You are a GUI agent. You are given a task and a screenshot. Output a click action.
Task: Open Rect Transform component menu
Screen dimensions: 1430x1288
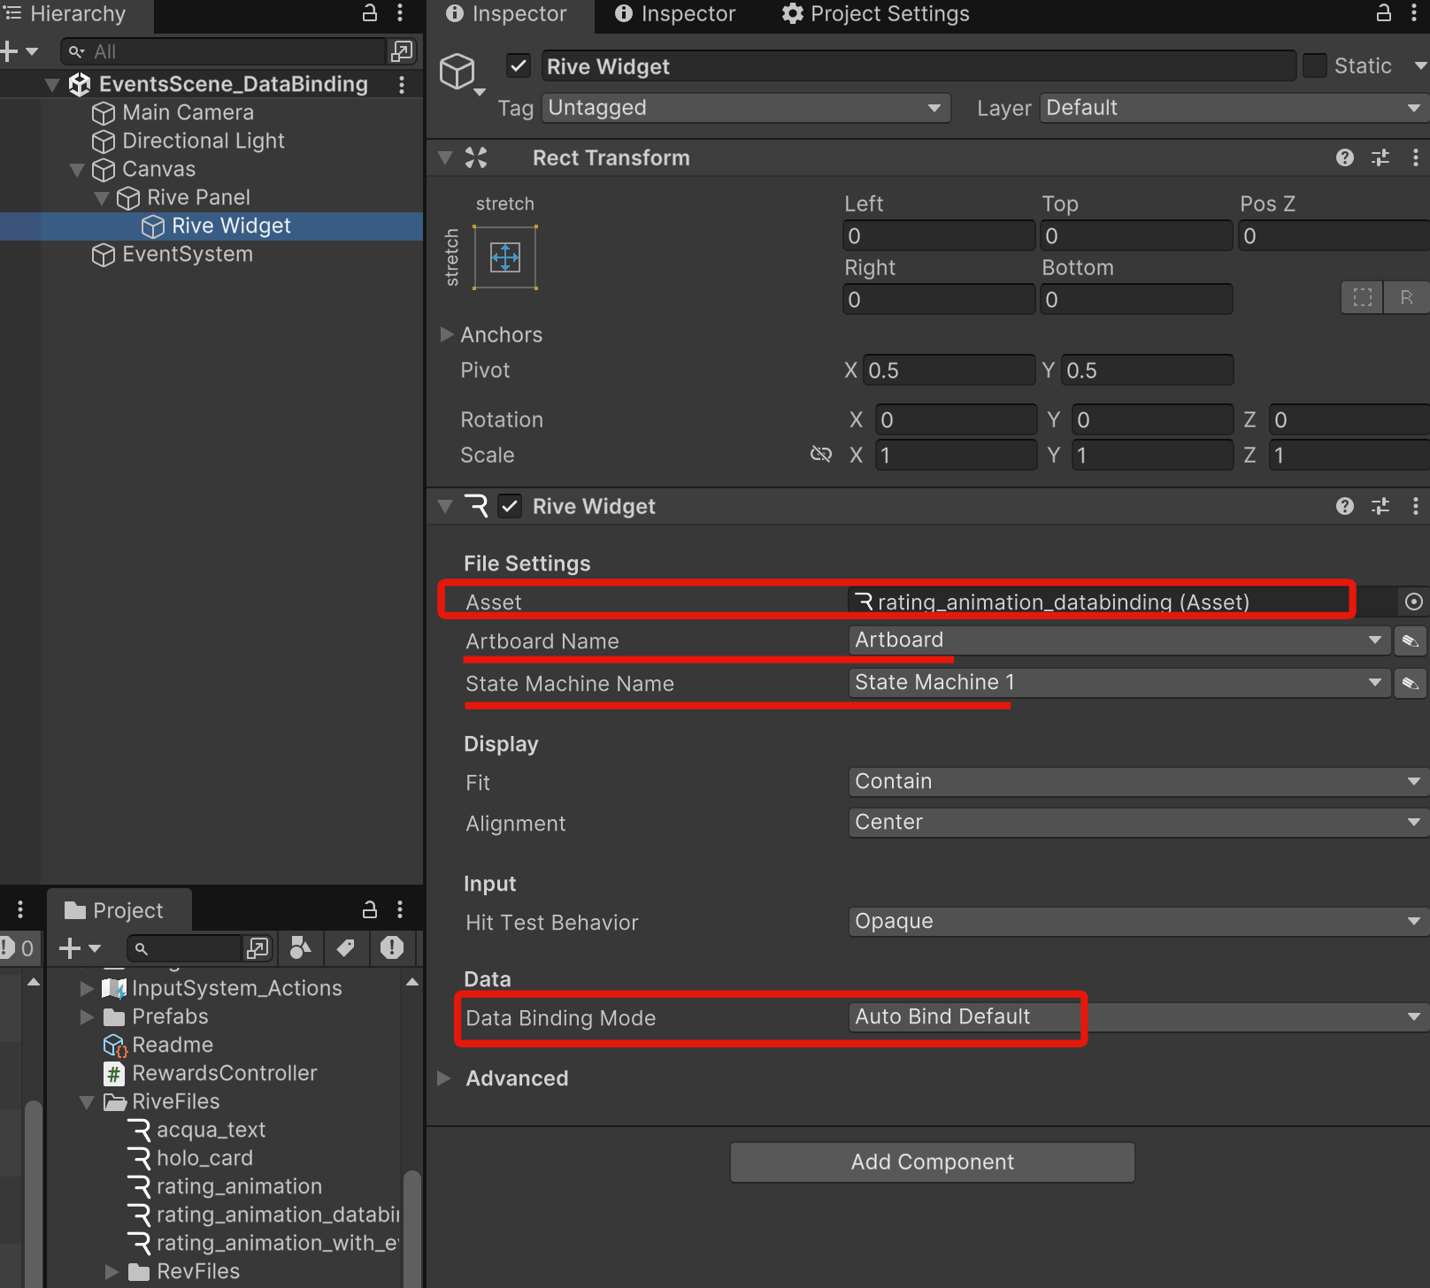[1416, 157]
